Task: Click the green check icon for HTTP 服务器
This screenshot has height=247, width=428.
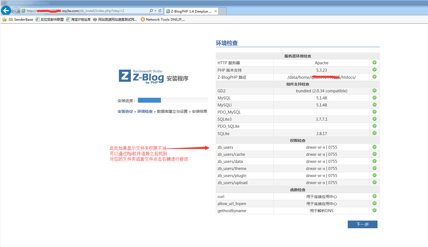Action: pos(374,63)
